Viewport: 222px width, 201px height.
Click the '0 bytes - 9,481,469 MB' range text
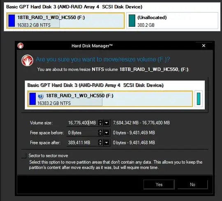[134, 133]
